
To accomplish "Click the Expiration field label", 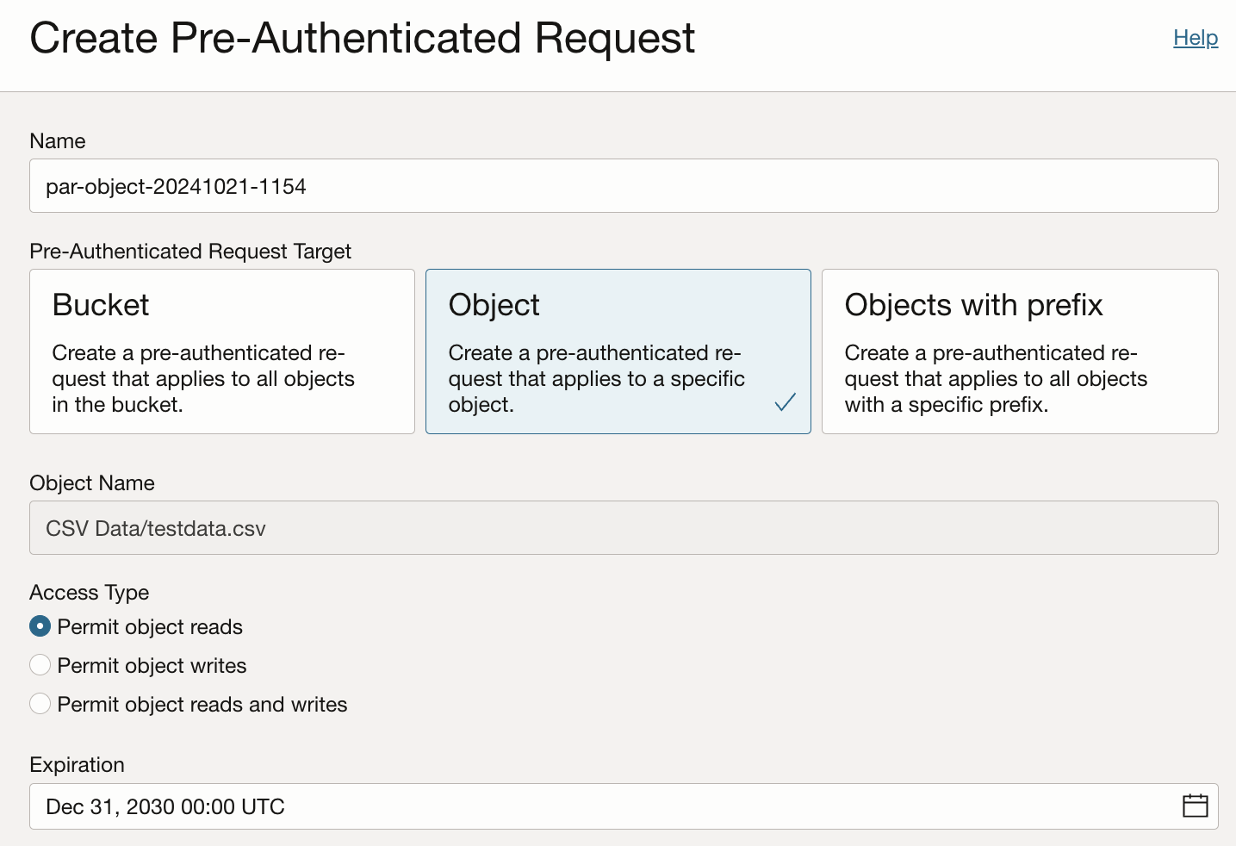I will click(x=77, y=765).
